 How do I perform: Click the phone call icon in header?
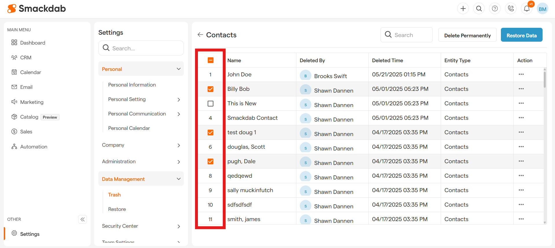tap(511, 9)
